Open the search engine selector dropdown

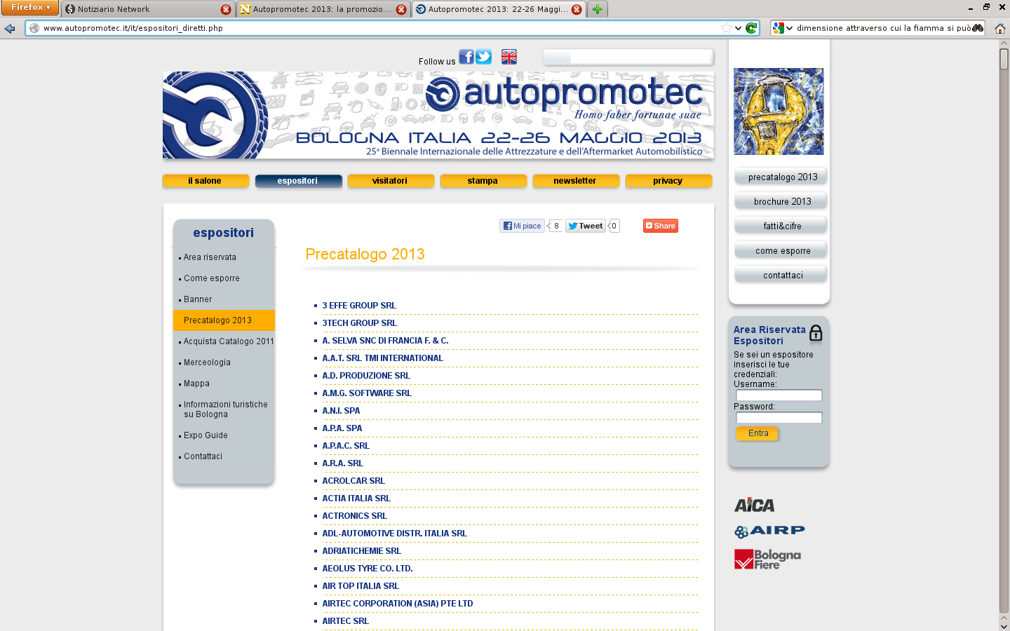(790, 28)
